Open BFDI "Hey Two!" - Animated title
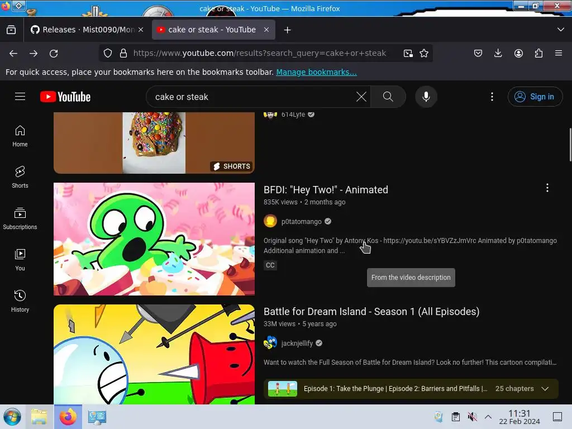This screenshot has width=572, height=429. pyautogui.click(x=326, y=190)
